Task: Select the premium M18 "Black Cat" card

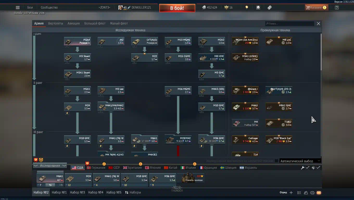Action: pos(279,140)
